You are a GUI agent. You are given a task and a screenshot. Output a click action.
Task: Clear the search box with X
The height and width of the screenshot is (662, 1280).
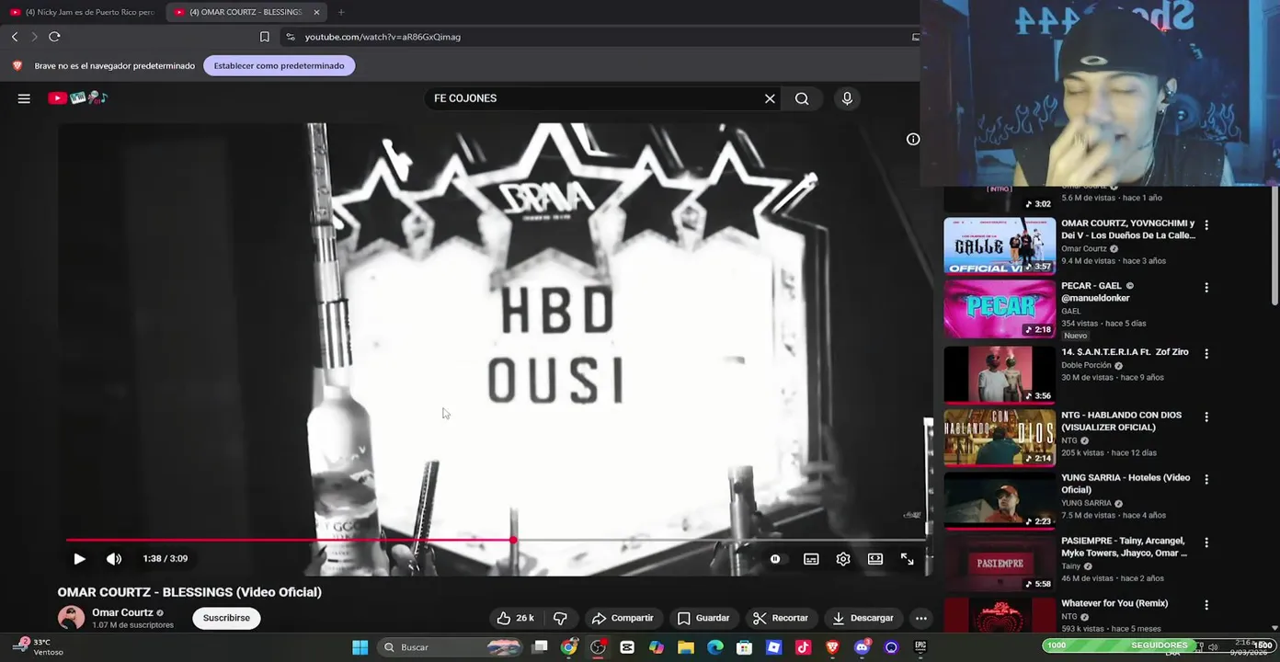770,98
